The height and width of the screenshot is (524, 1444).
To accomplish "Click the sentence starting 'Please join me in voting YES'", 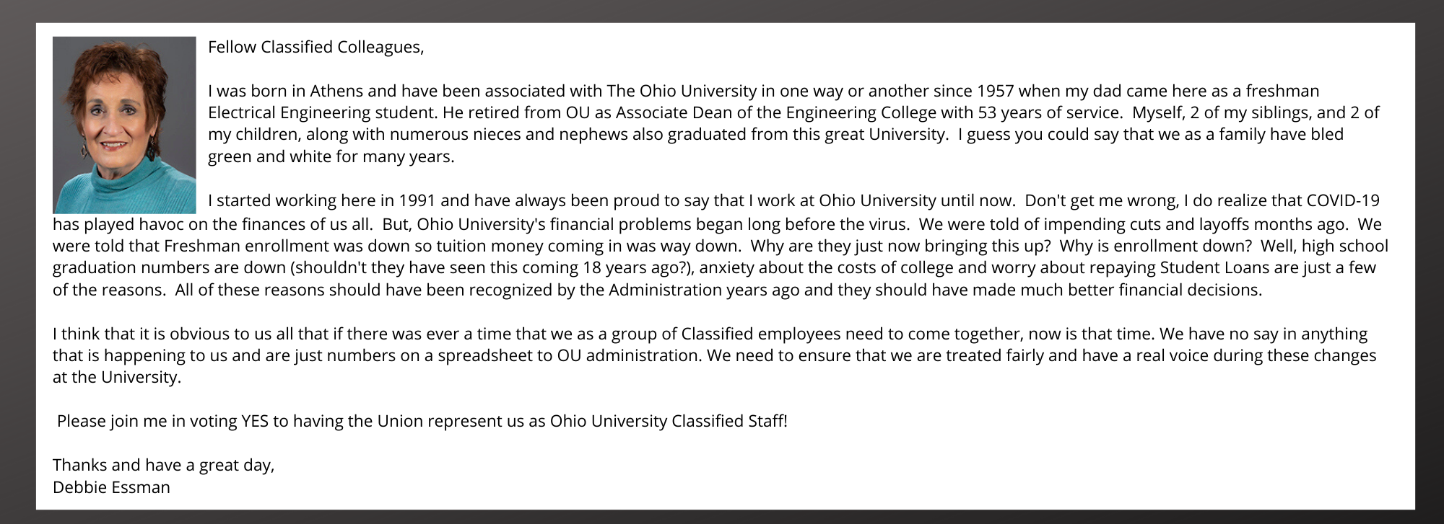I will click(x=422, y=421).
